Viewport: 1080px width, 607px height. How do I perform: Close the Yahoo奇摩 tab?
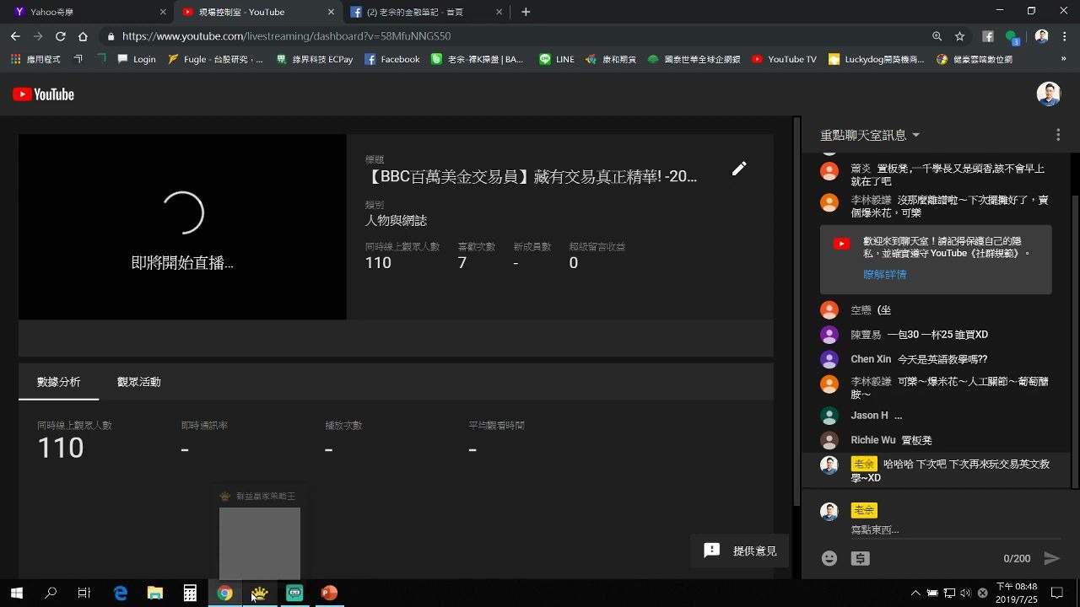coord(163,12)
